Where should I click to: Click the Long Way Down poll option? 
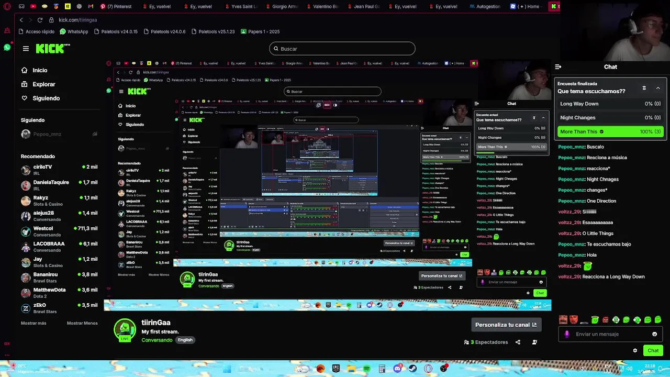610,104
